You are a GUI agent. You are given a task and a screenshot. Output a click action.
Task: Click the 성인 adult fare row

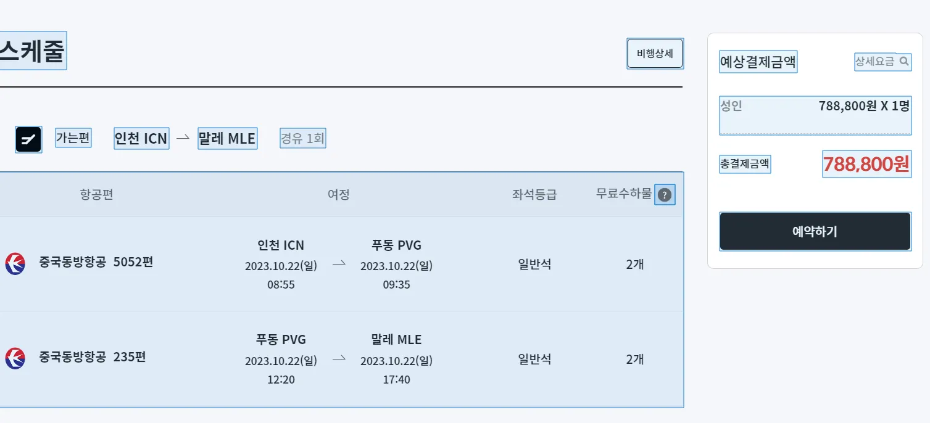[x=815, y=115]
